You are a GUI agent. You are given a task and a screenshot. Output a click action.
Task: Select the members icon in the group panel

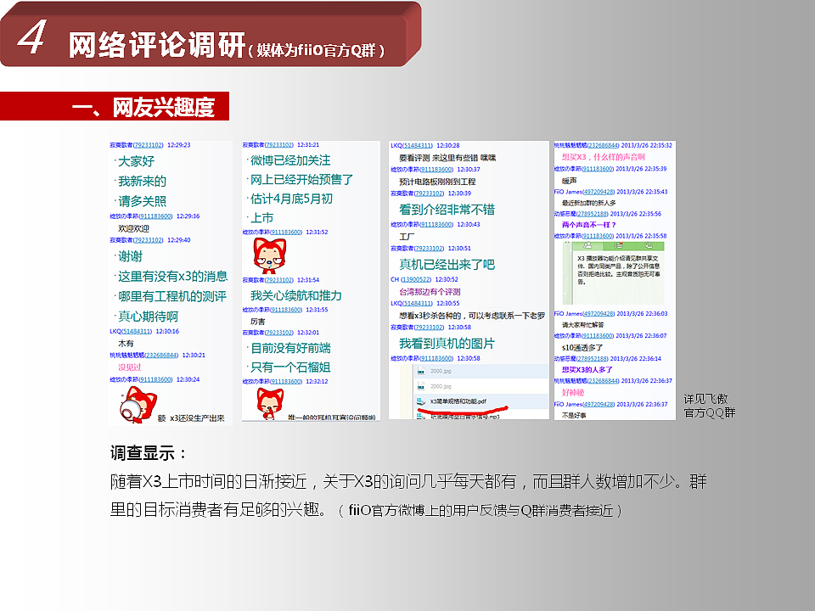(588, 244)
